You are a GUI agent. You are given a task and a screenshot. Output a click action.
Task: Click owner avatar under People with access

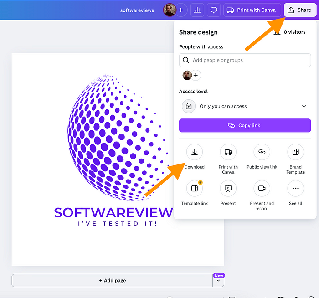[187, 76]
